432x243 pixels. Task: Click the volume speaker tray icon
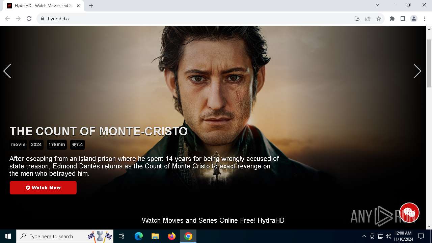[388, 236]
